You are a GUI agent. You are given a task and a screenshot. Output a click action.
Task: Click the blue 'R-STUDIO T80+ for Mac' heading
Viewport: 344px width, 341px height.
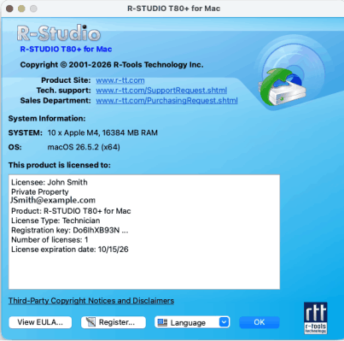[x=66, y=49]
